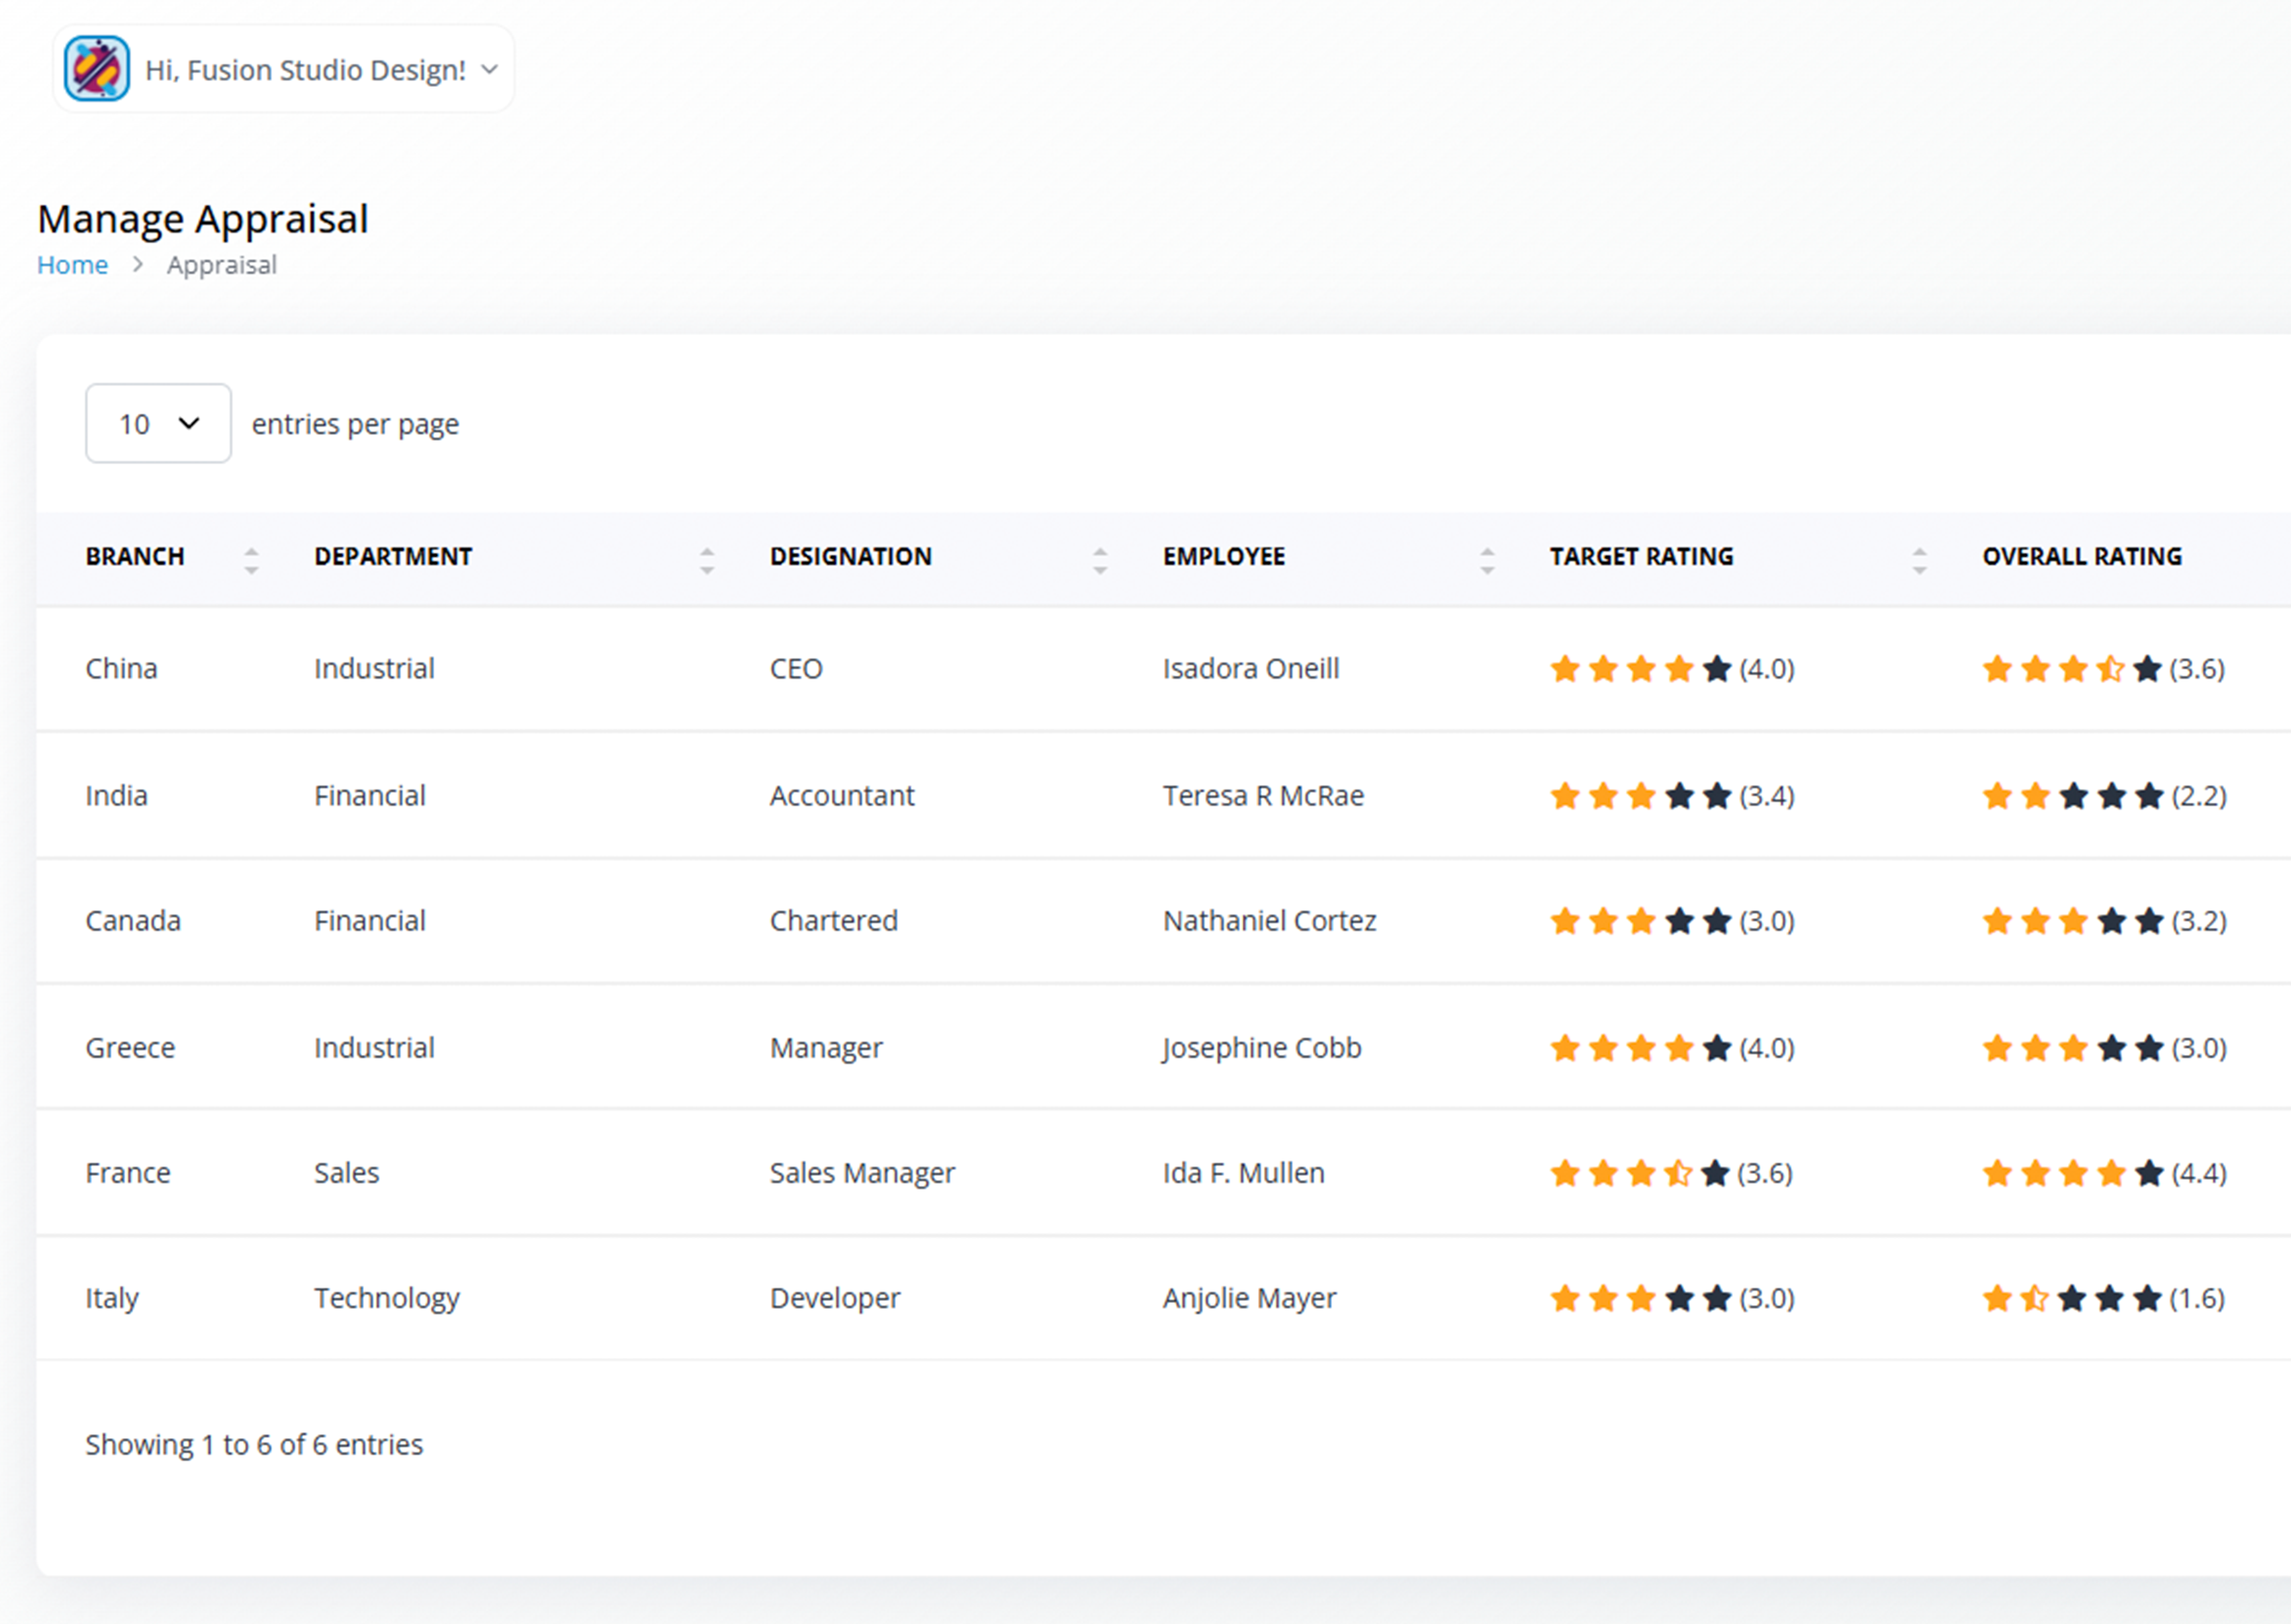2291x1624 pixels.
Task: Click Teresa R McRae's target rating (3.4) stars
Action: 1641,795
